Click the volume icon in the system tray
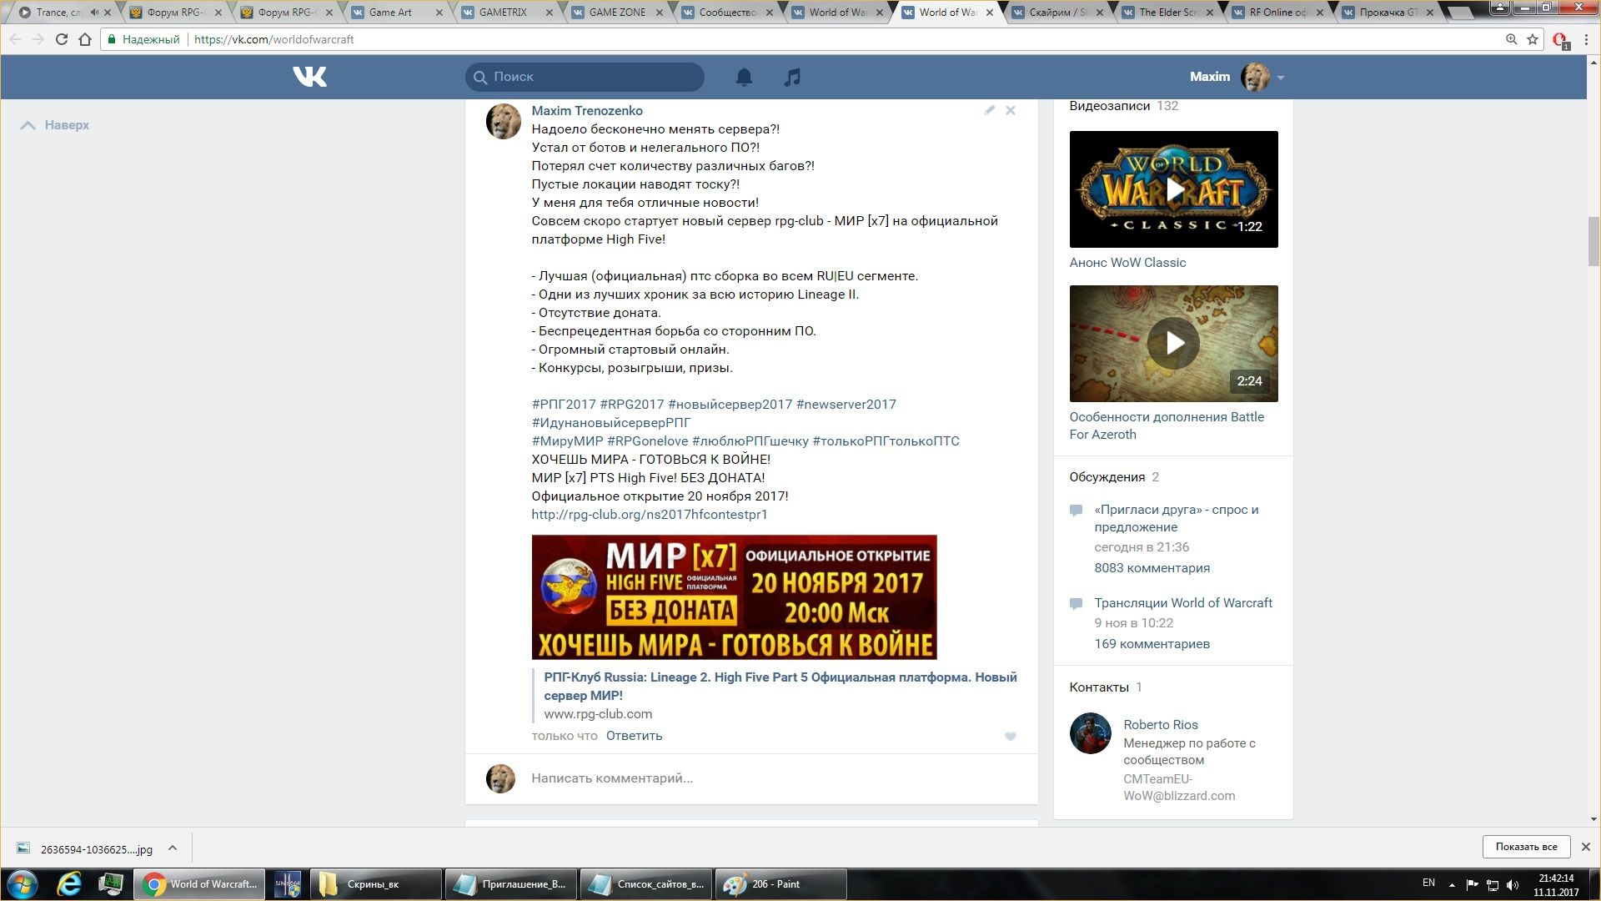Screen dimensions: 1601x901 (x=1513, y=885)
